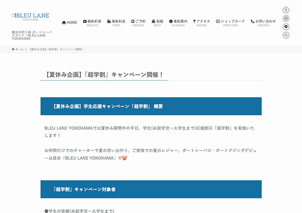
Task: Open 乗船案内 GUIDANCE menu item
Action: click(178, 23)
